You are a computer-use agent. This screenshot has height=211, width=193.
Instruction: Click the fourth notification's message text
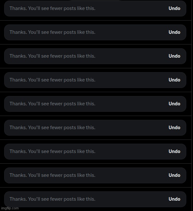pyautogui.click(x=52, y=80)
